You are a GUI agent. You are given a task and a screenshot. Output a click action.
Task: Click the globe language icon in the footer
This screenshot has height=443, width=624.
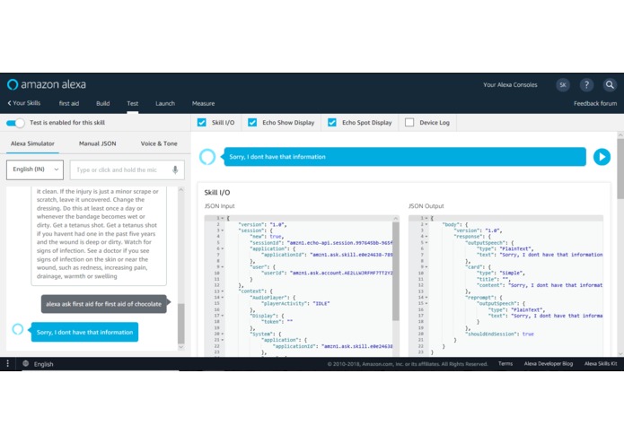(25, 363)
